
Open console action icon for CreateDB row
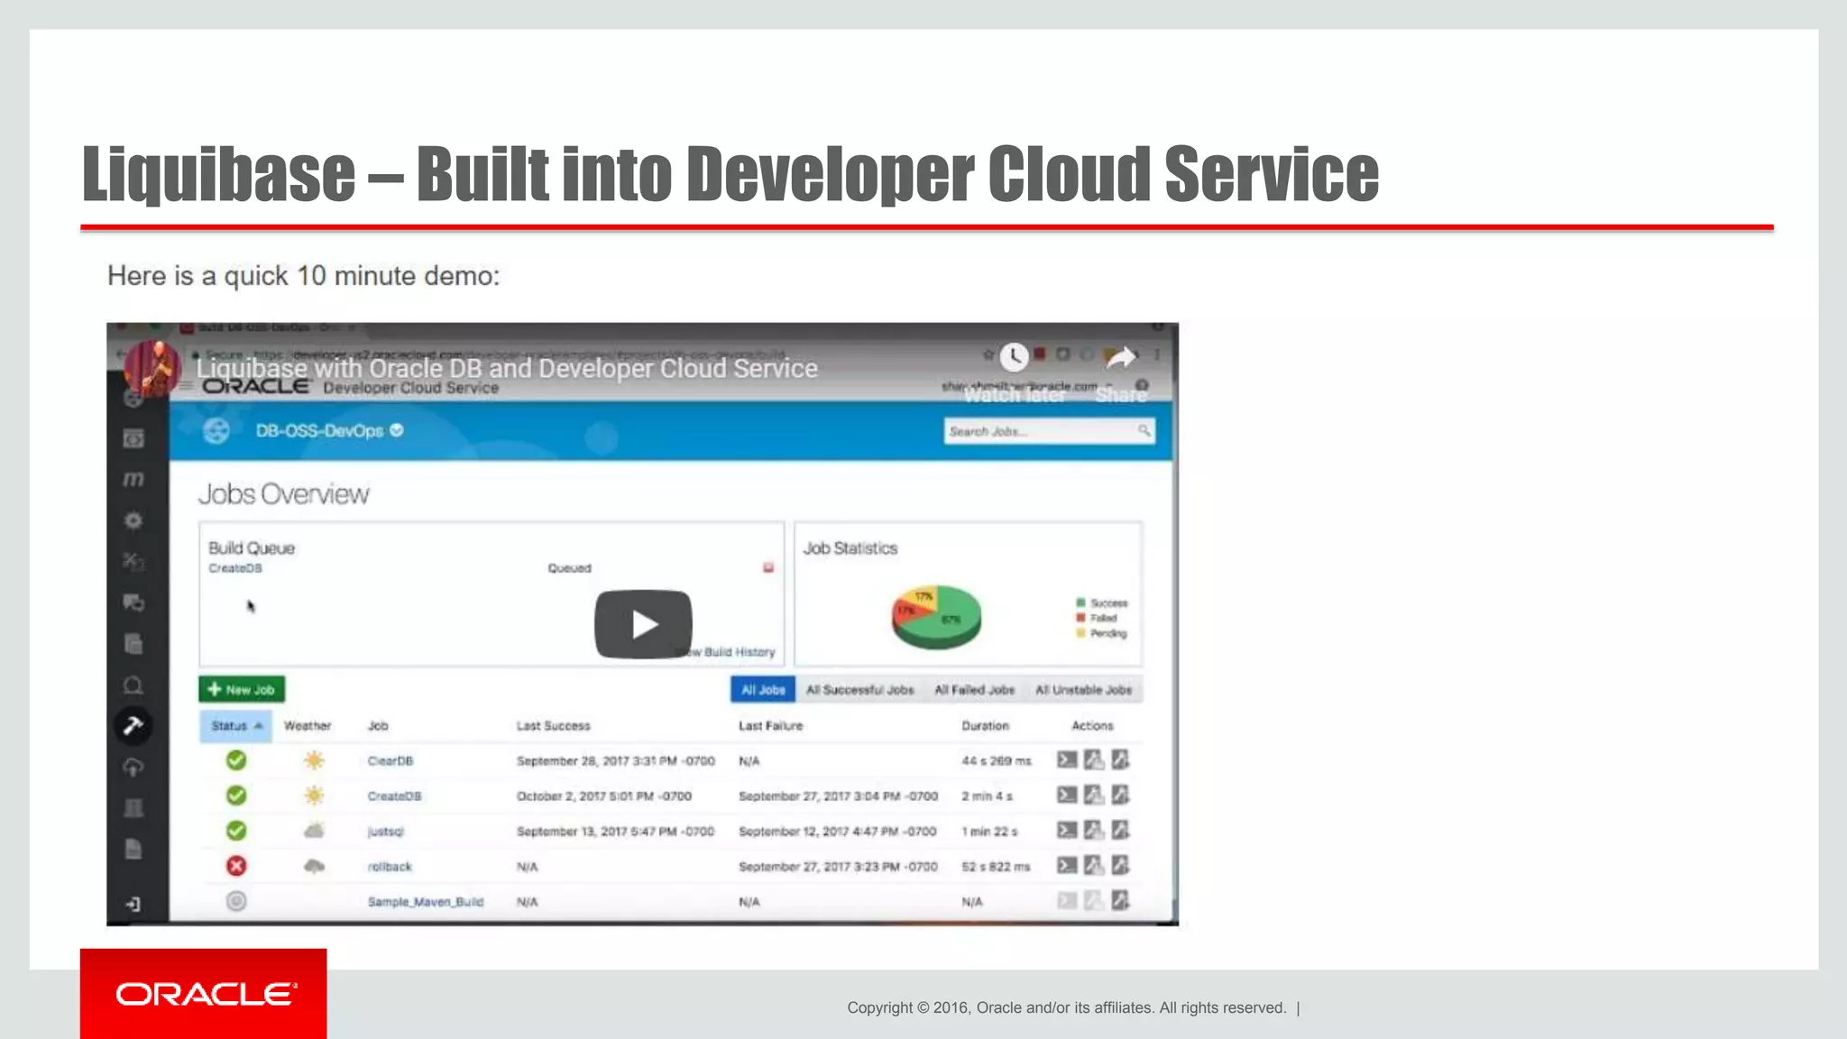pyautogui.click(x=1067, y=795)
